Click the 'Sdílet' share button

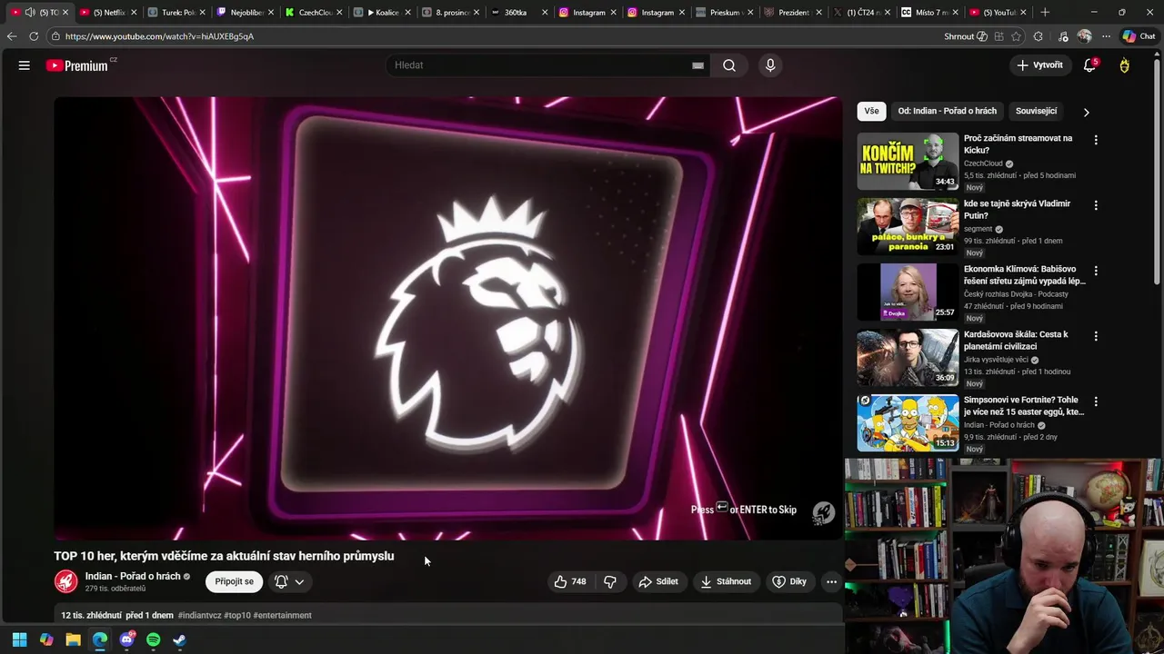[658, 581]
